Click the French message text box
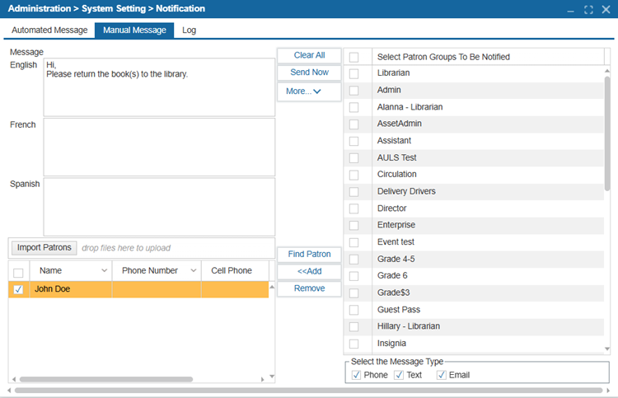Viewport: 618px width, 398px height. 159,147
